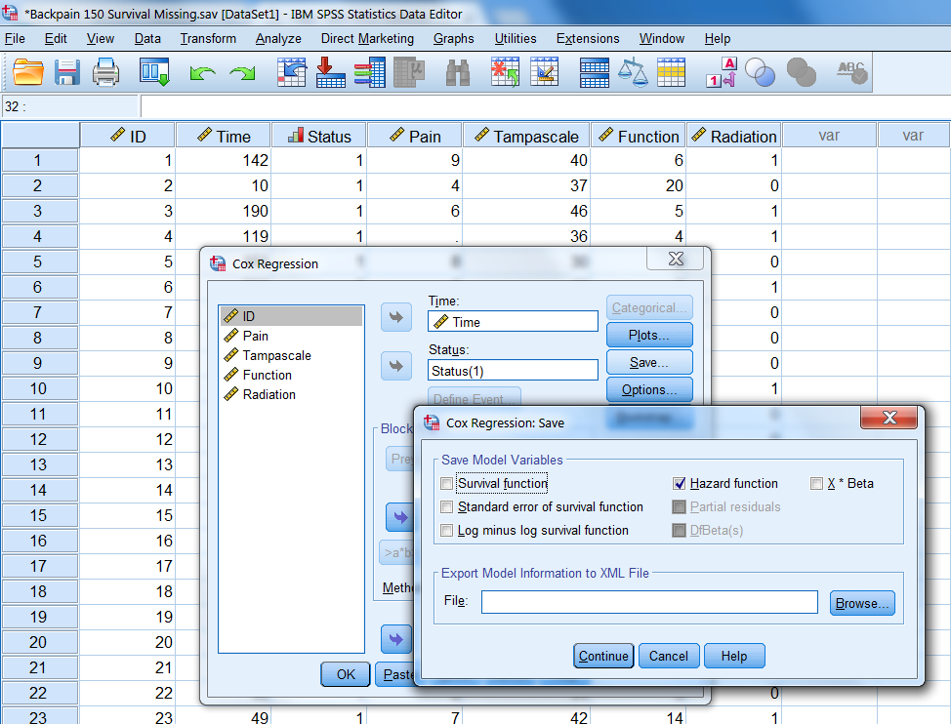
Task: Click the Open data document folder icon
Action: click(x=28, y=72)
